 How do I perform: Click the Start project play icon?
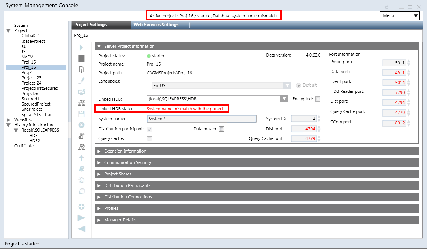tap(81, 47)
